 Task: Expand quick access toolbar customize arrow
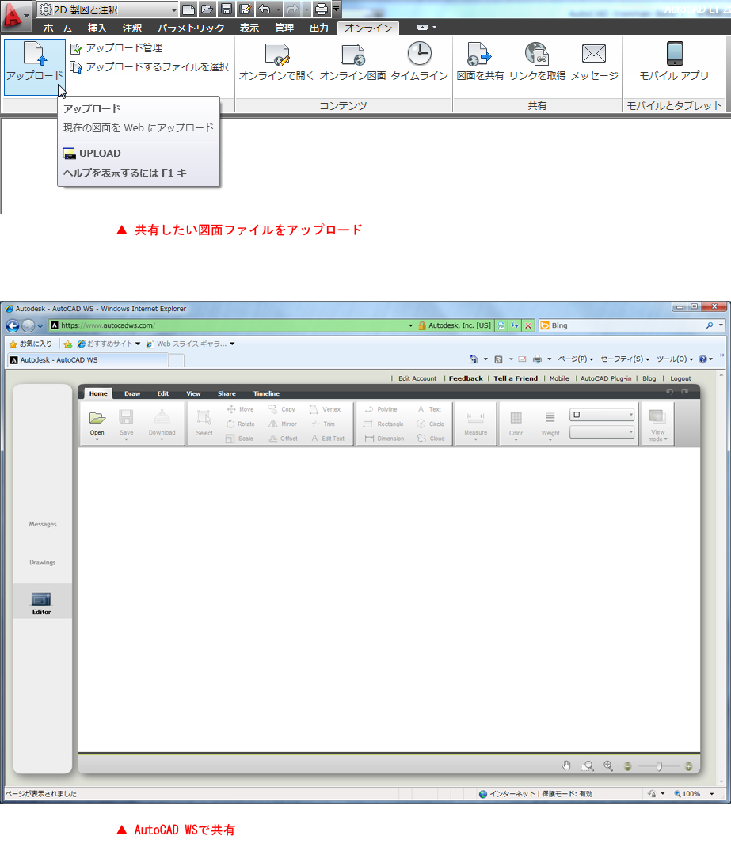[x=336, y=9]
